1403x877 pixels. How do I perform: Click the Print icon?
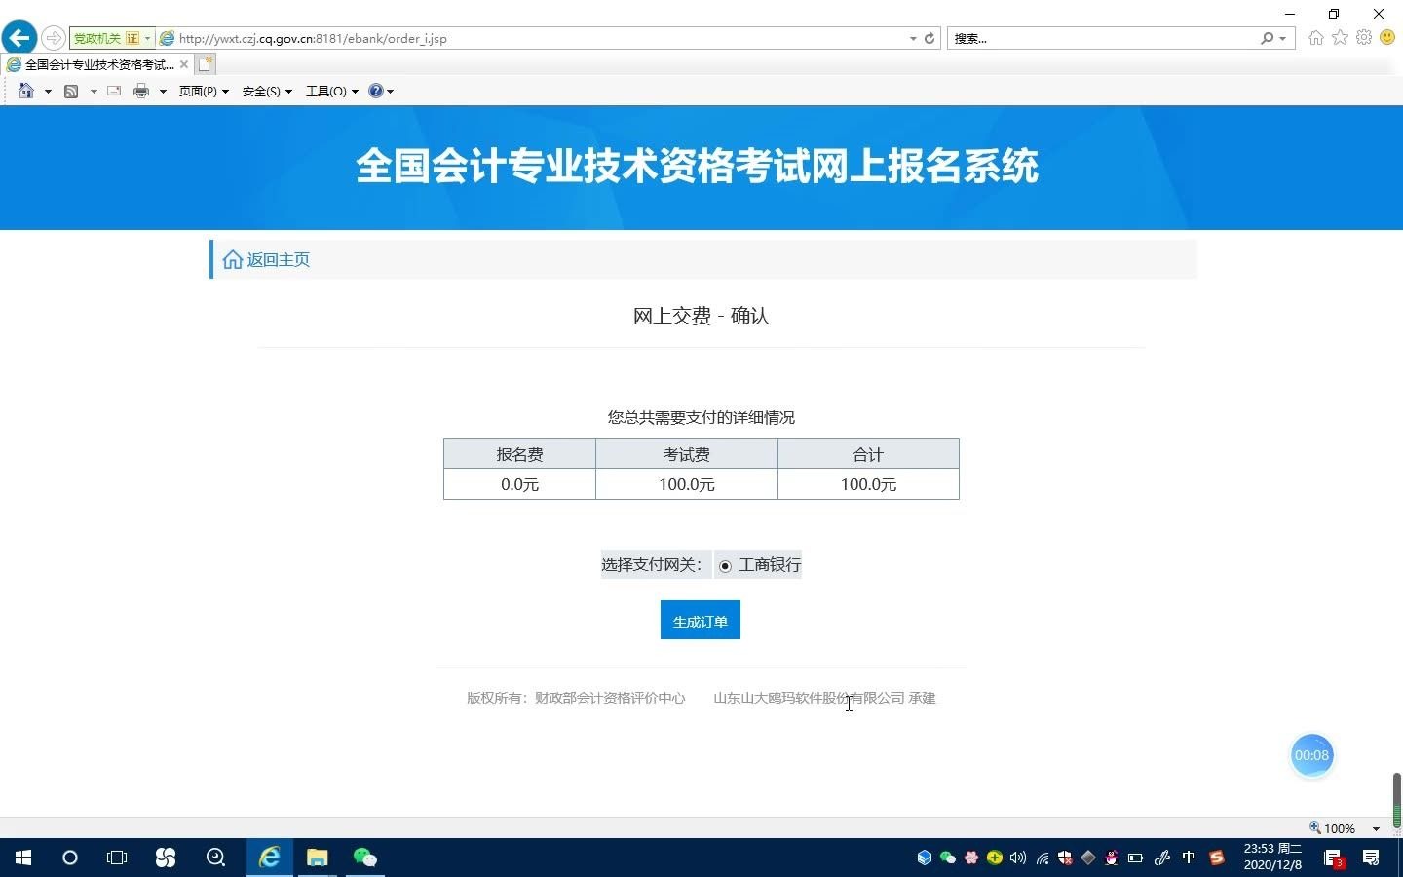coord(141,91)
